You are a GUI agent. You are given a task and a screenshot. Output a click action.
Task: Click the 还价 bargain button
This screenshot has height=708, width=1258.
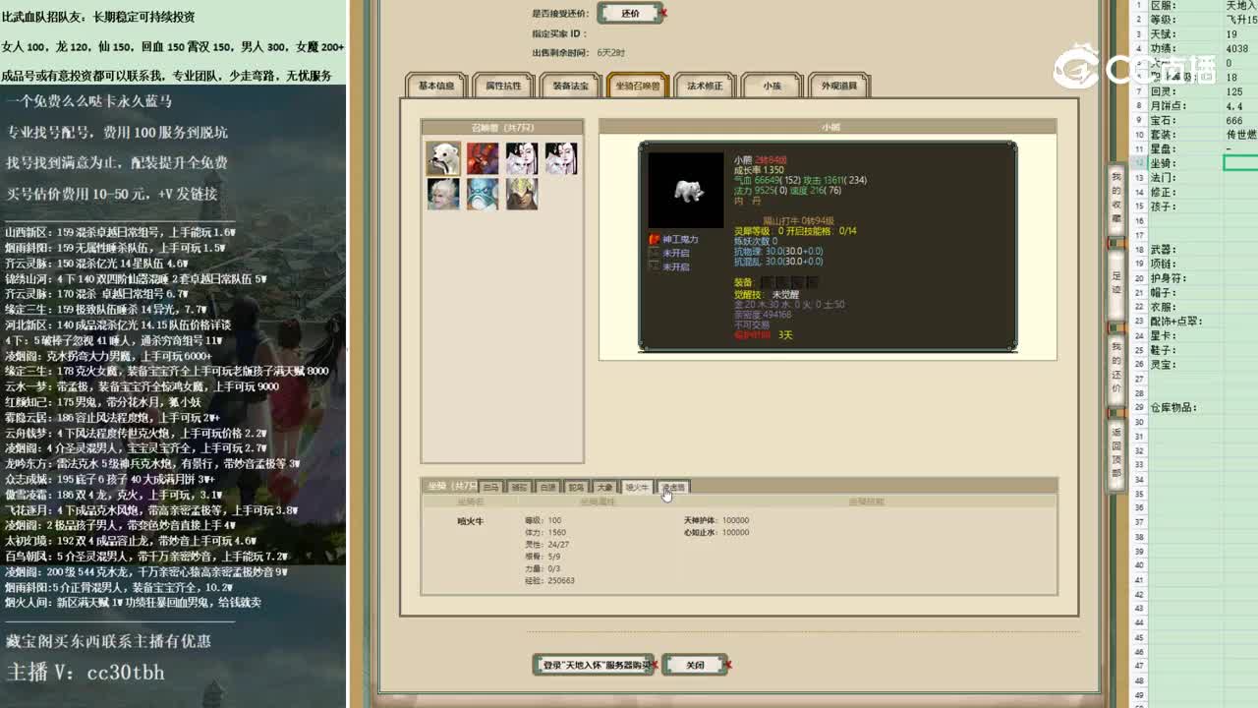coord(631,14)
